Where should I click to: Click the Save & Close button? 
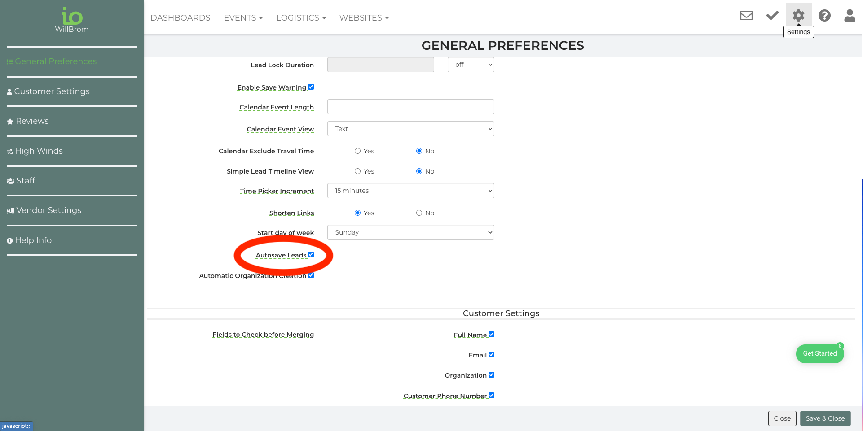pos(825,418)
